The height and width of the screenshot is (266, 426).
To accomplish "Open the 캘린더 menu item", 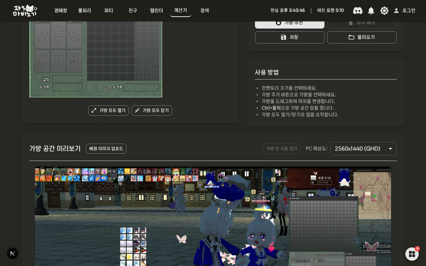I will (x=156, y=11).
